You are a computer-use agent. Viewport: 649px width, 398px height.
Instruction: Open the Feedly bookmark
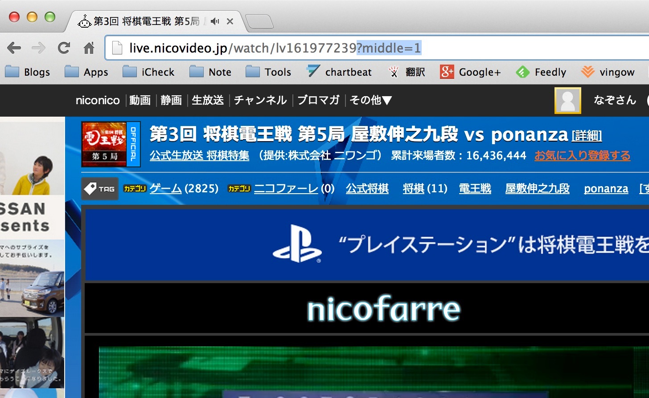pyautogui.click(x=541, y=72)
